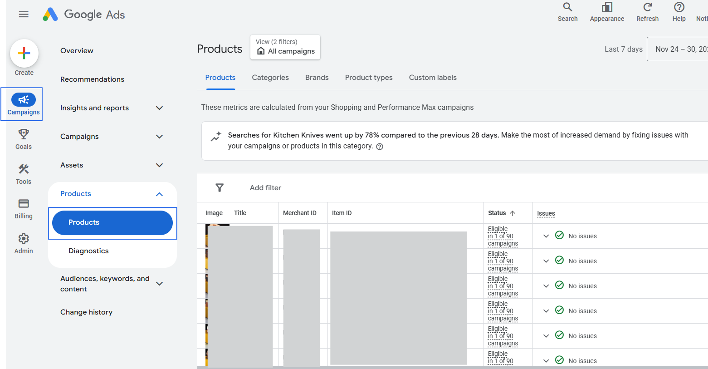Click the Add filter field
Viewport: 708px width, 369px height.
pos(265,188)
